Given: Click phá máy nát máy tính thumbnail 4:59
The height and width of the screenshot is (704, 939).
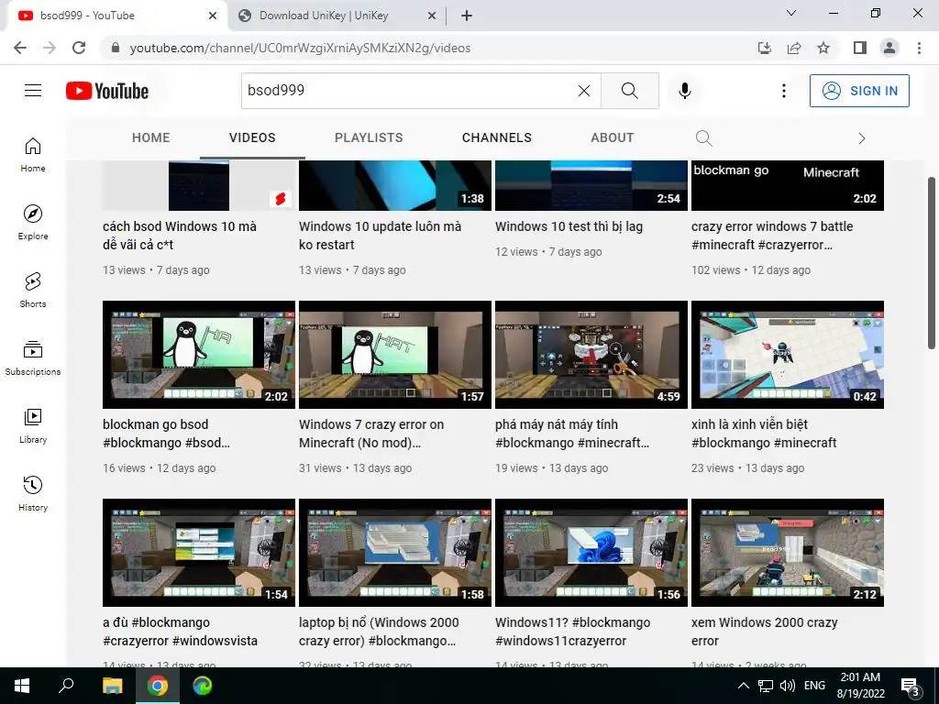Looking at the screenshot, I should pos(591,355).
